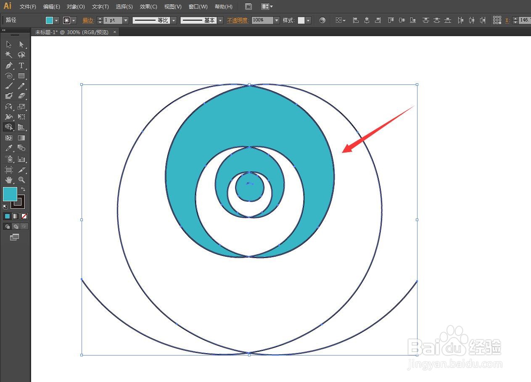531x382 pixels.
Task: Activate the Gradient tool
Action: click(21, 138)
